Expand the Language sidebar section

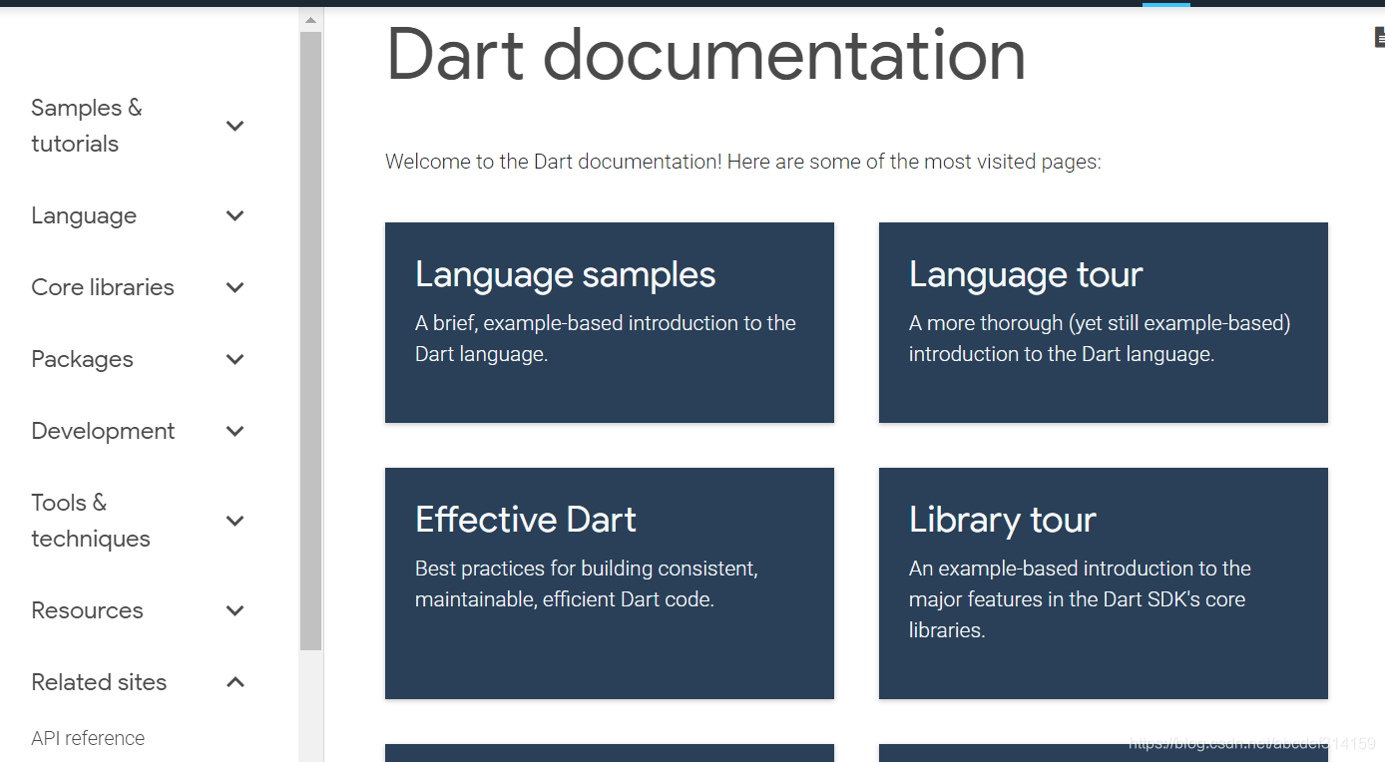[235, 215]
